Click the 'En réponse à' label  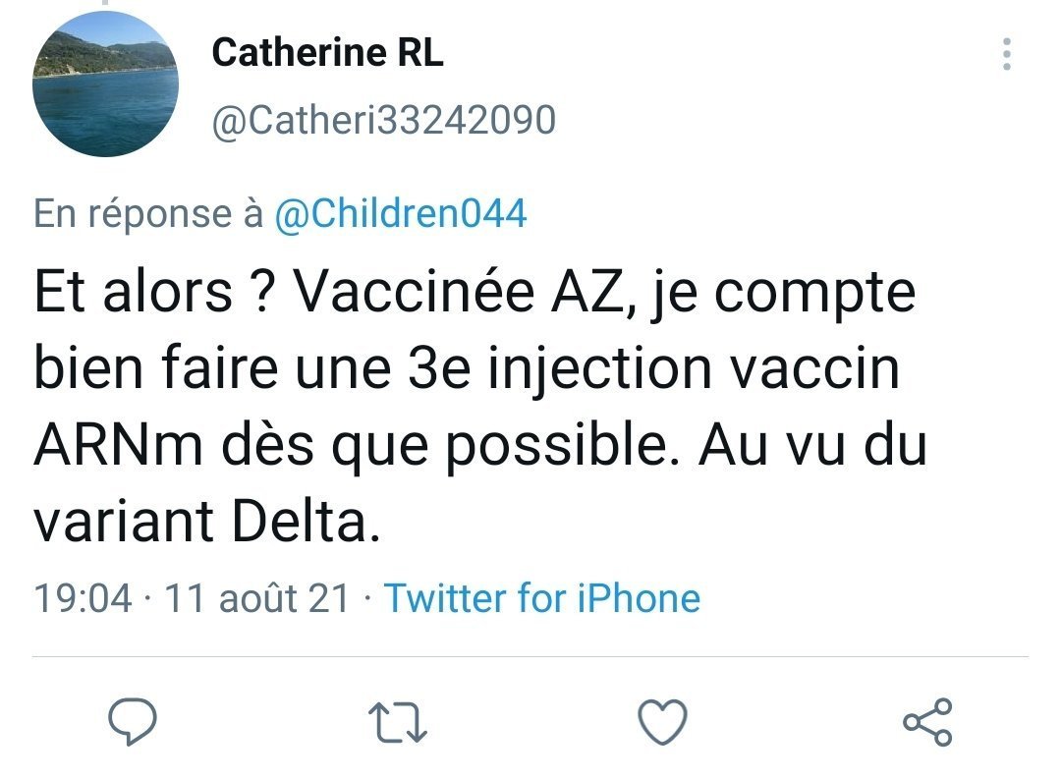148,213
